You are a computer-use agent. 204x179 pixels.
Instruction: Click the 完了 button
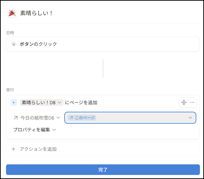tap(103, 170)
